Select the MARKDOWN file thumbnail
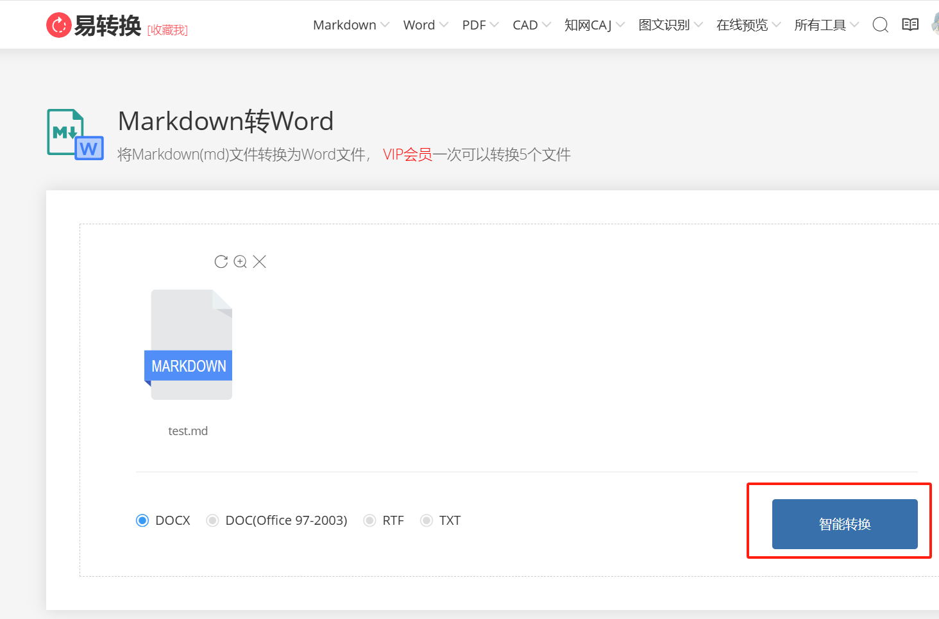 pos(189,345)
